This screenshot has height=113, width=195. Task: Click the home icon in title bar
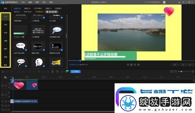click(x=179, y=2)
